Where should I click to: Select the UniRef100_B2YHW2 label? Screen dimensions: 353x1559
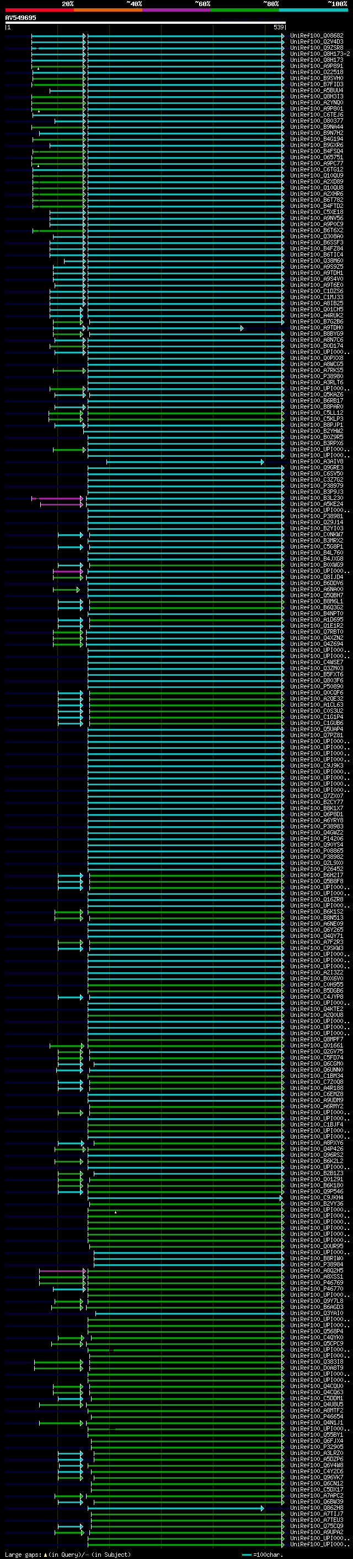(317, 431)
